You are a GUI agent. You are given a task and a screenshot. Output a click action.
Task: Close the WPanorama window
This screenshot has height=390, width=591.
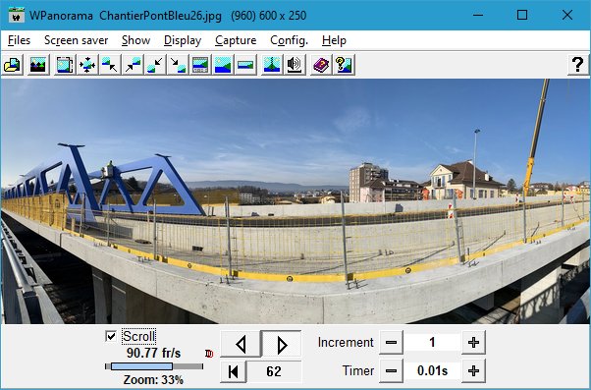tap(567, 15)
